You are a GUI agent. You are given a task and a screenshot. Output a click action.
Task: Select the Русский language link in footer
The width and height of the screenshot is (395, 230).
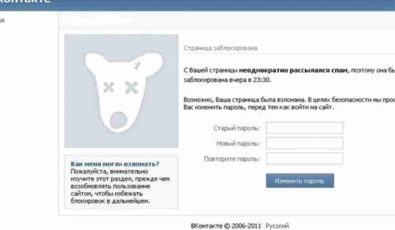[277, 226]
